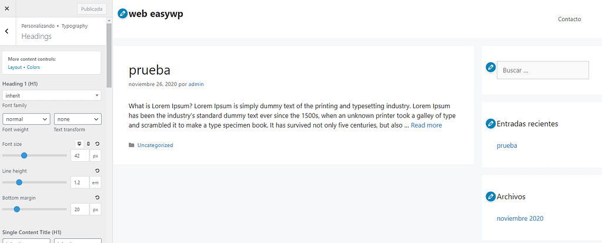Reset Line height with the reset icon
This screenshot has height=243, width=602.
97,171
